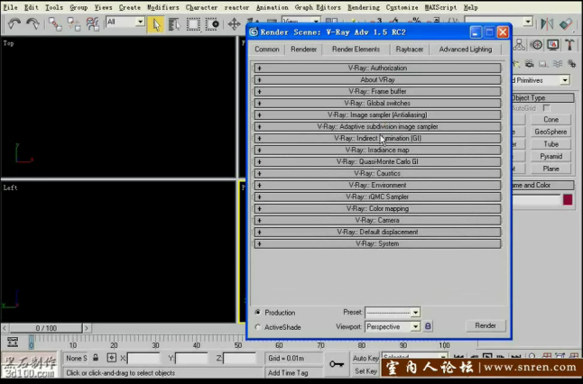Image resolution: width=583 pixels, height=384 pixels.
Task: Click the Bind to Space Warp icon
Action: coord(92,24)
